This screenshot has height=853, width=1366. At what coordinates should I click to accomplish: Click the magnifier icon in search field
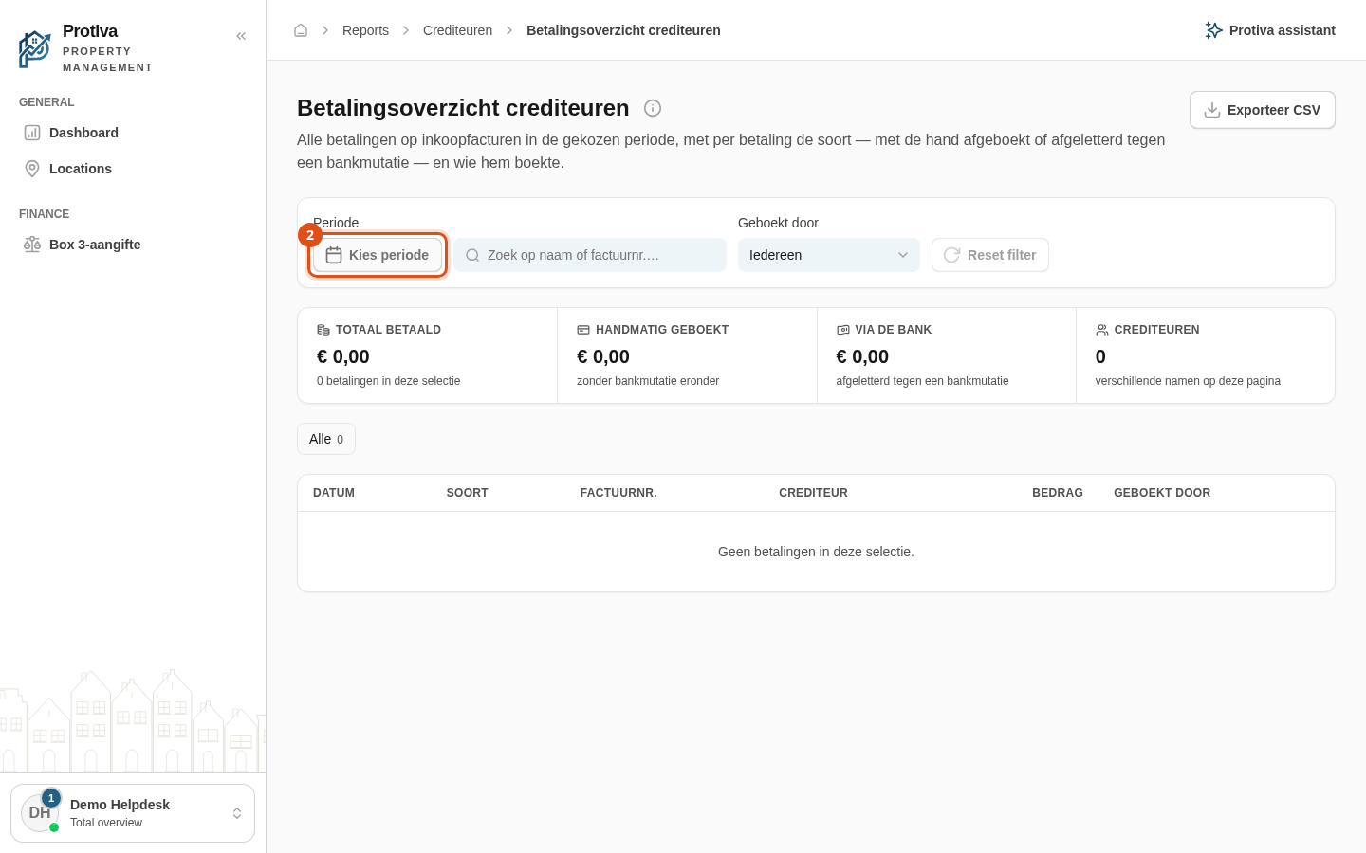point(472,255)
